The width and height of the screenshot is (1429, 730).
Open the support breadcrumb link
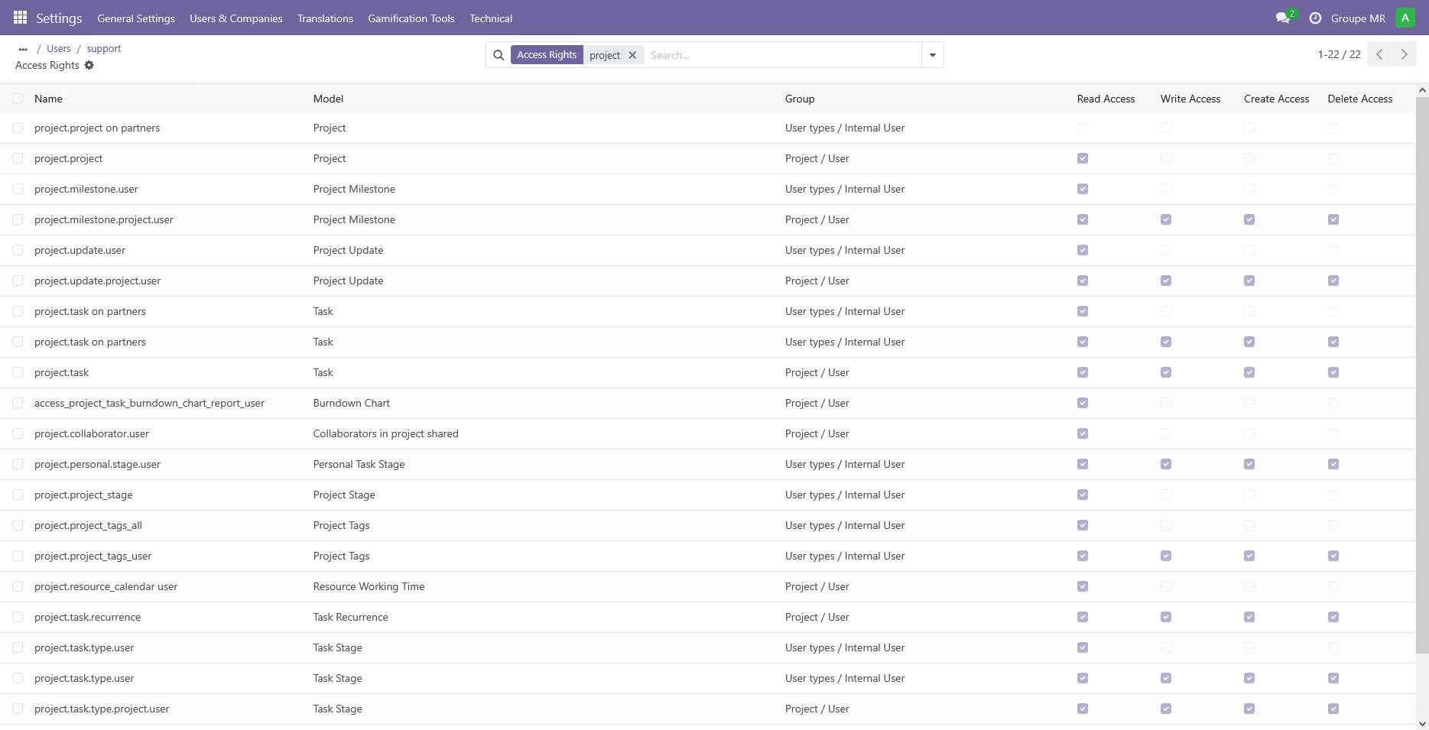click(x=104, y=48)
